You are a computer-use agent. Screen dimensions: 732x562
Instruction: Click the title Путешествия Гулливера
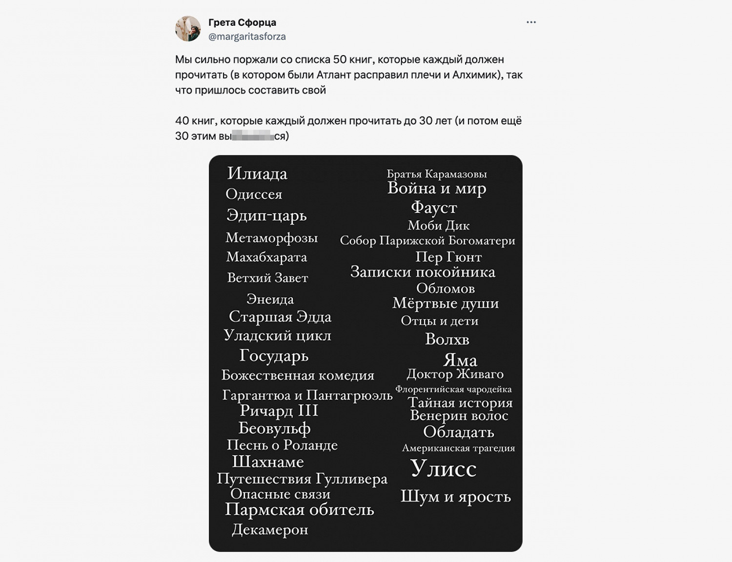(x=302, y=479)
